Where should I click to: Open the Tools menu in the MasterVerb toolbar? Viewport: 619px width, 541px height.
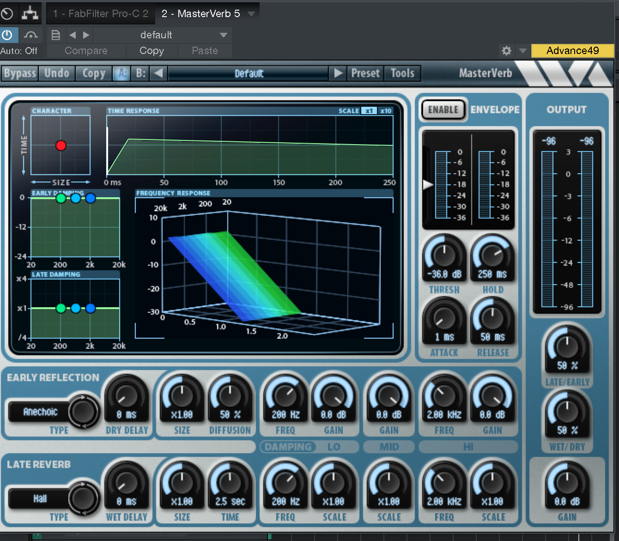[x=401, y=73]
